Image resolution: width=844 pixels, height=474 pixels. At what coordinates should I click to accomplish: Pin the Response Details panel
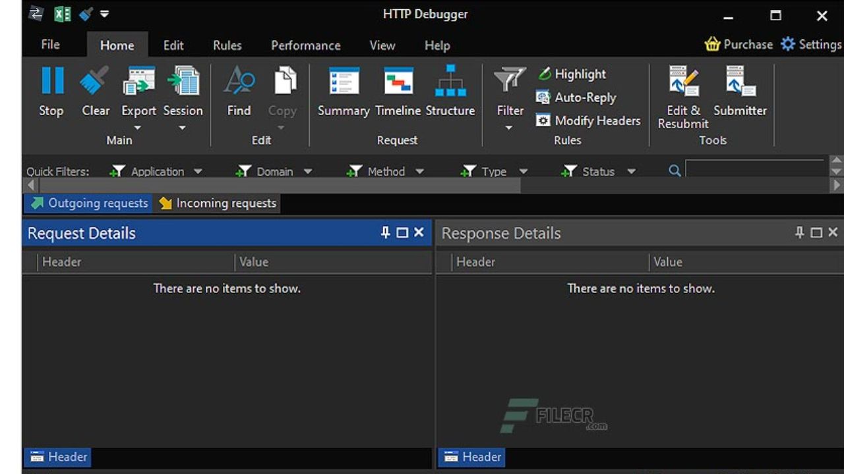tap(799, 232)
